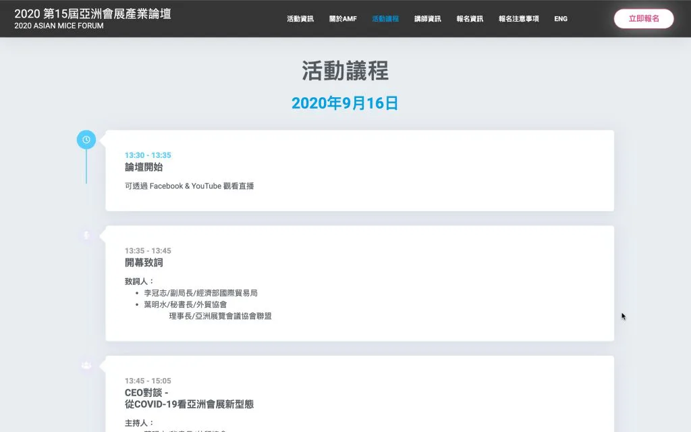Click the 2020 ASIAN MICE FORUM subtitle
691x432 pixels.
click(59, 26)
